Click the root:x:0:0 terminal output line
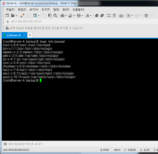This screenshot has height=154, width=158. pos(27,45)
